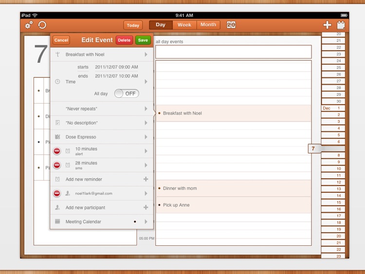Remove the 28 minutes sms reminder
The height and width of the screenshot is (274, 365).
click(x=57, y=165)
